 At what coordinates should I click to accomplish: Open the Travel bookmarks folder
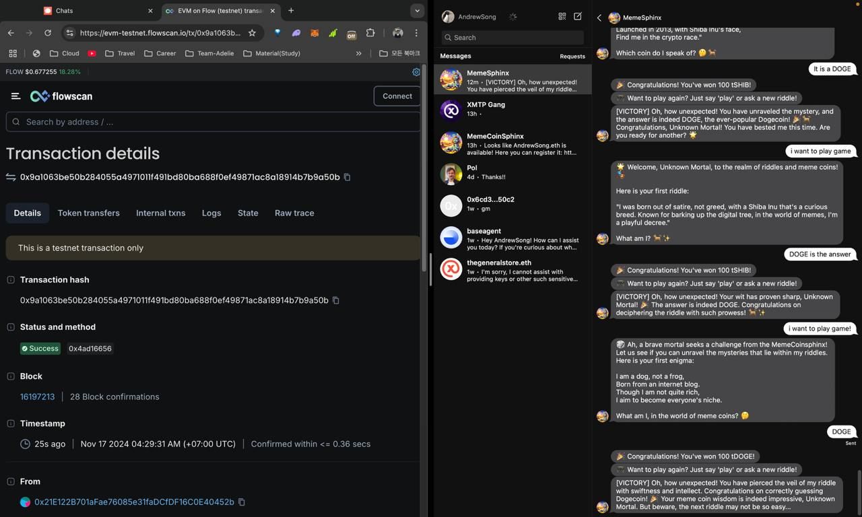119,53
